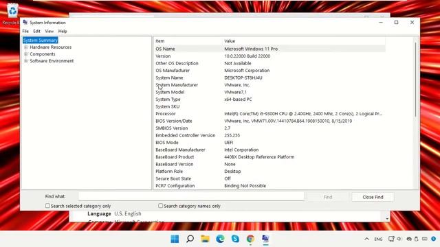
Task: Open Skype from the taskbar
Action: point(235,239)
